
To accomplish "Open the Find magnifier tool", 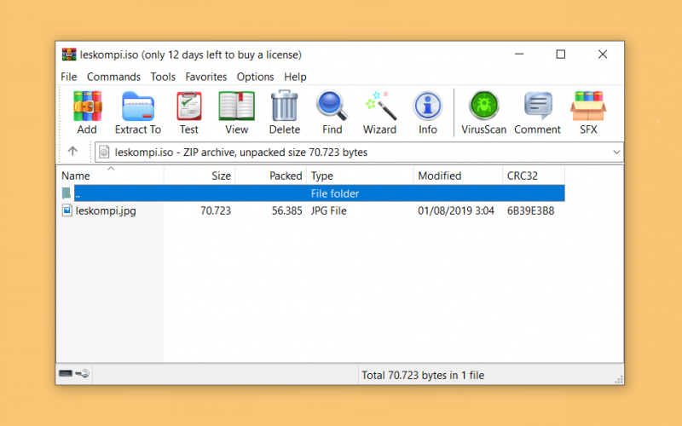I will 332,106.
